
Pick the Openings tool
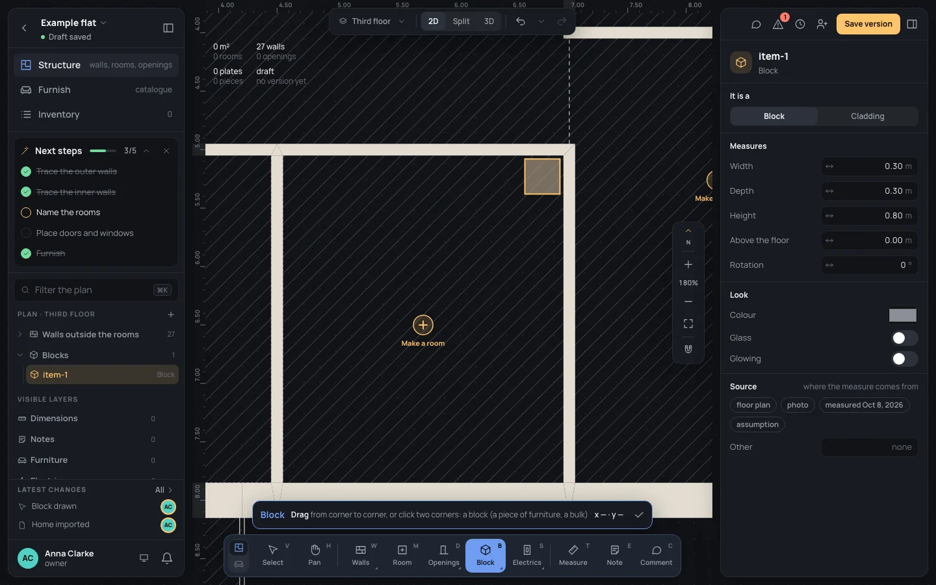[x=444, y=555]
